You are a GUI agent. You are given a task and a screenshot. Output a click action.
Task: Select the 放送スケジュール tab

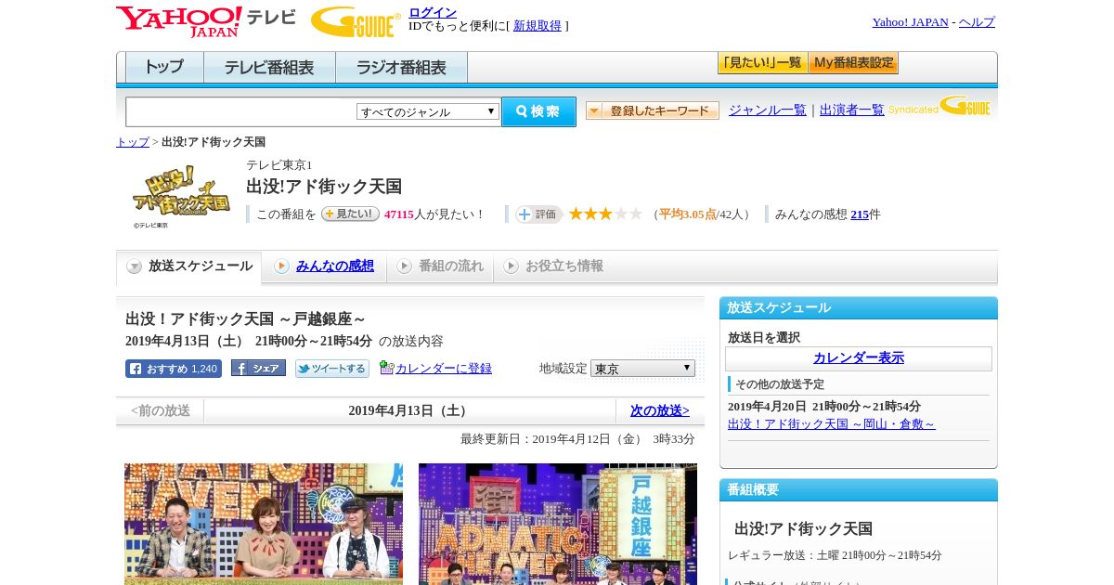tap(189, 266)
